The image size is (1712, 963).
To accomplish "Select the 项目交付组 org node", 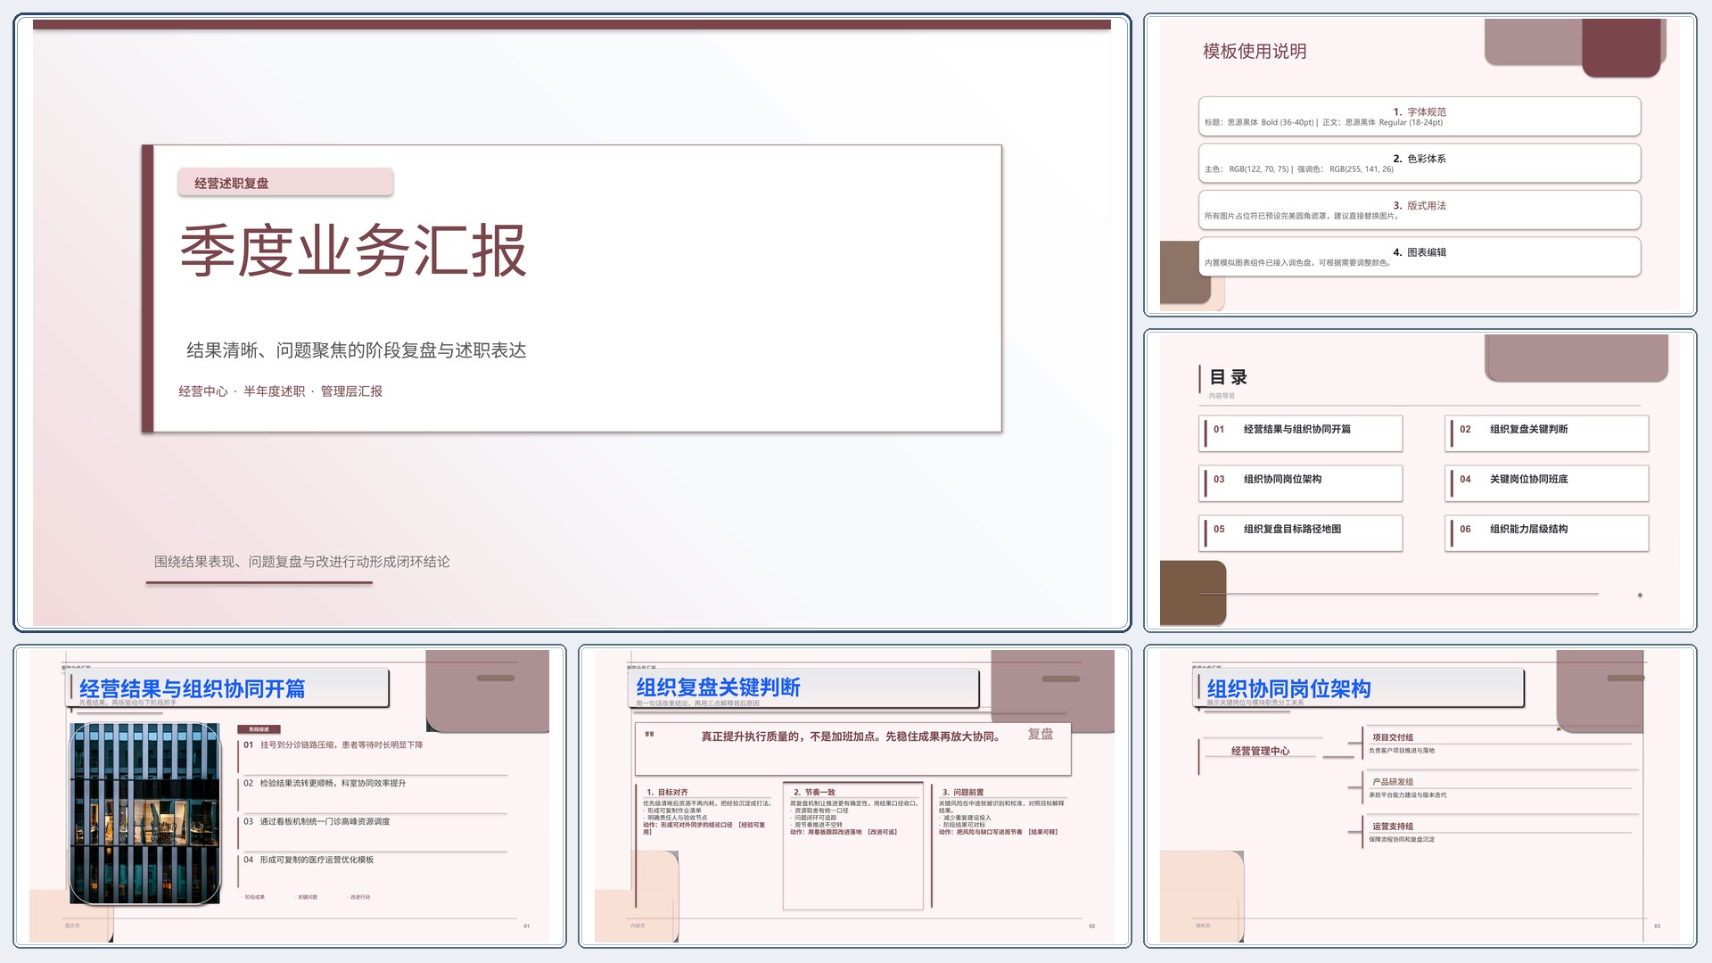I will point(1393,737).
